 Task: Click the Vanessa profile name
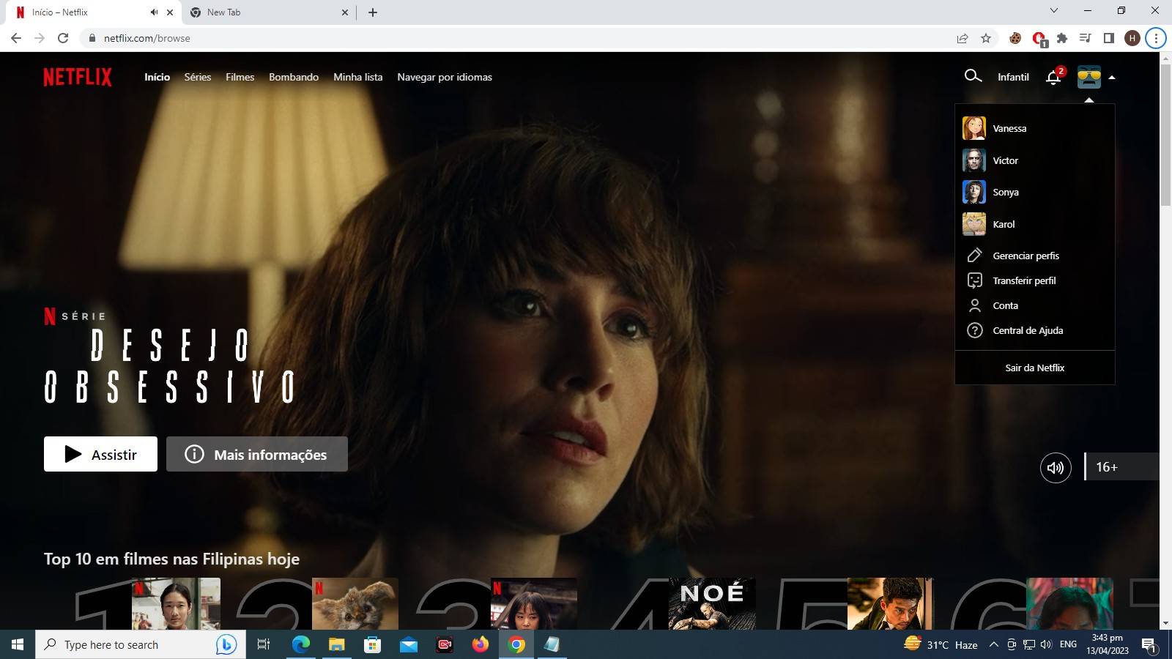pos(1009,128)
